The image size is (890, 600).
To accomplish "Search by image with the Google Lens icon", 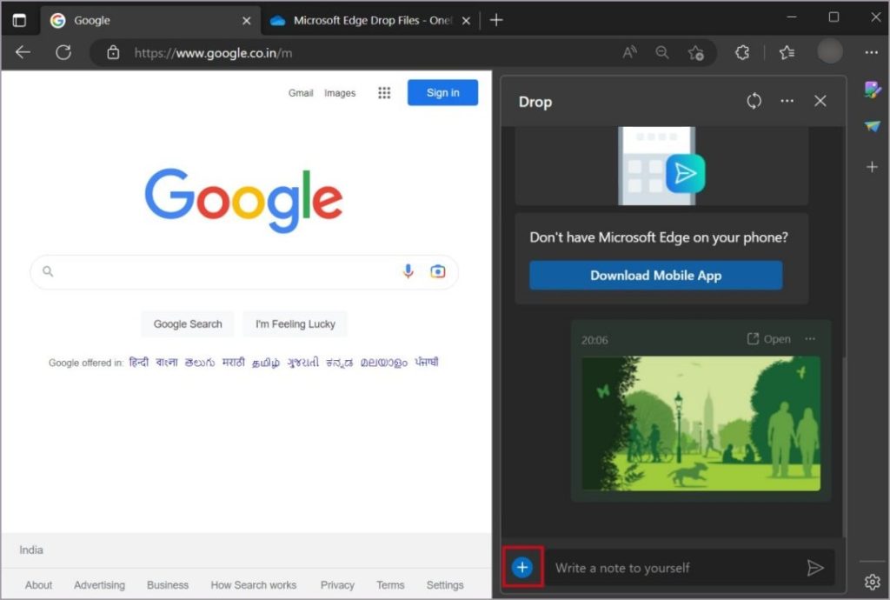I will point(437,271).
